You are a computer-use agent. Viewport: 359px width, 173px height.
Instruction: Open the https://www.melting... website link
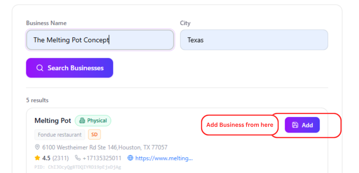point(164,158)
